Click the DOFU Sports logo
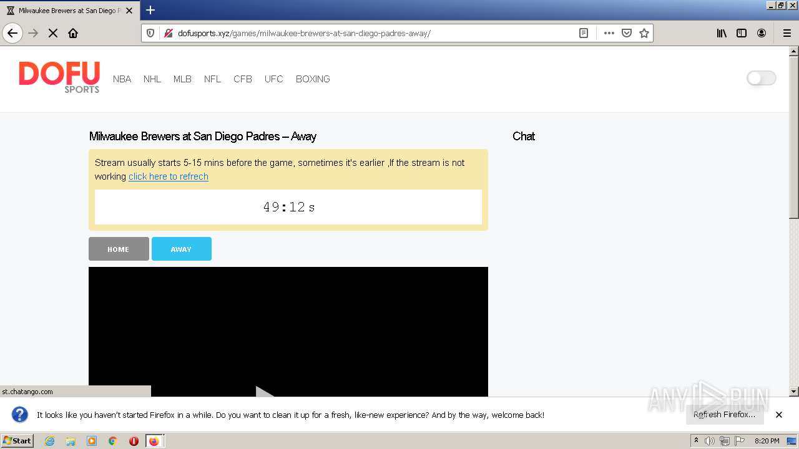 pyautogui.click(x=59, y=77)
